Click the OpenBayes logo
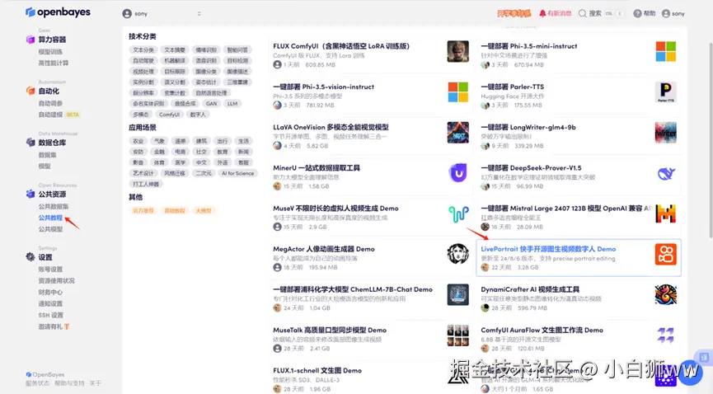This screenshot has width=713, height=394. (58, 12)
